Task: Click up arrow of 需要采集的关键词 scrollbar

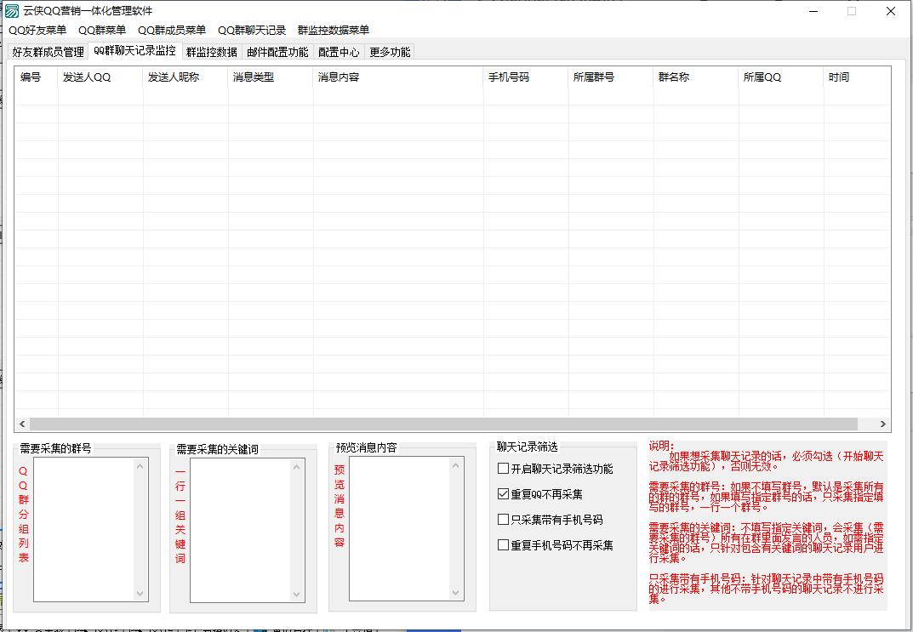Action: tap(296, 467)
